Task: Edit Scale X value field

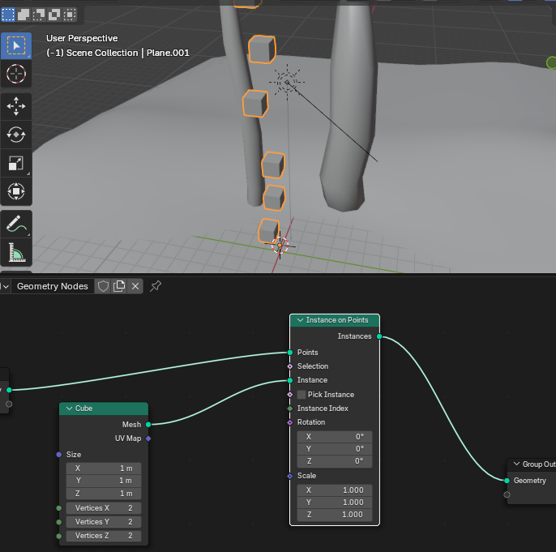Action: (x=335, y=490)
